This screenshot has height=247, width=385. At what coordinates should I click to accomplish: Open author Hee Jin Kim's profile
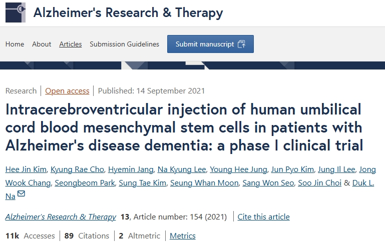pos(25,169)
